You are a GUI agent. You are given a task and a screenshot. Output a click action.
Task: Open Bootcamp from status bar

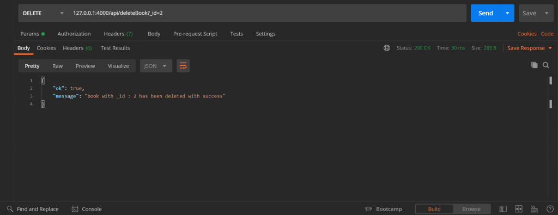click(x=384, y=209)
